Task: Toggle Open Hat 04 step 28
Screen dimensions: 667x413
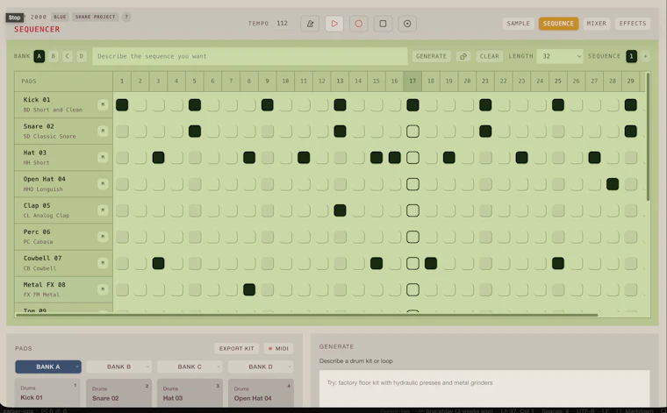Action: click(x=613, y=184)
